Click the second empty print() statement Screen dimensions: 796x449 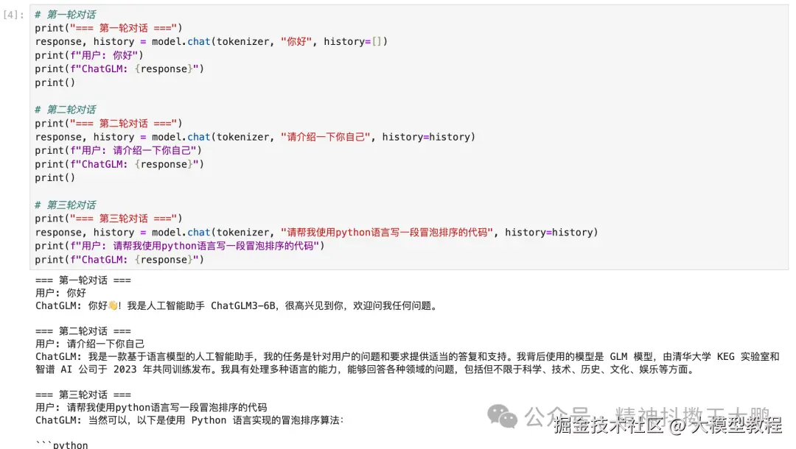click(55, 178)
